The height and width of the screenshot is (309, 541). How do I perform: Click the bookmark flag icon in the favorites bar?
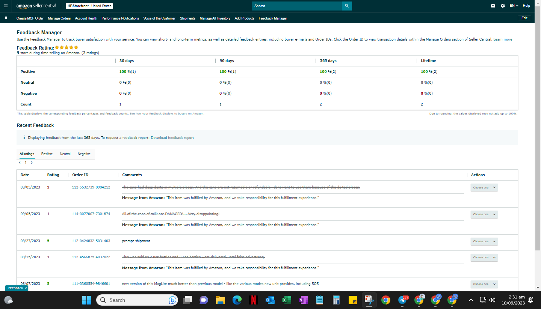tap(6, 18)
